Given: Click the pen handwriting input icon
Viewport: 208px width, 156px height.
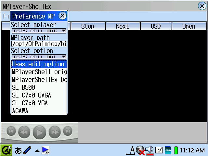Looking at the screenshot, I should [27, 150].
